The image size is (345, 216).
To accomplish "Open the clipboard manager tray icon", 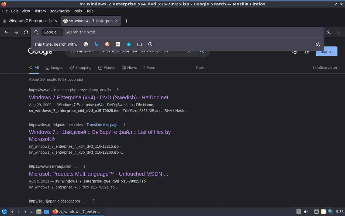I will (x=323, y=212).
